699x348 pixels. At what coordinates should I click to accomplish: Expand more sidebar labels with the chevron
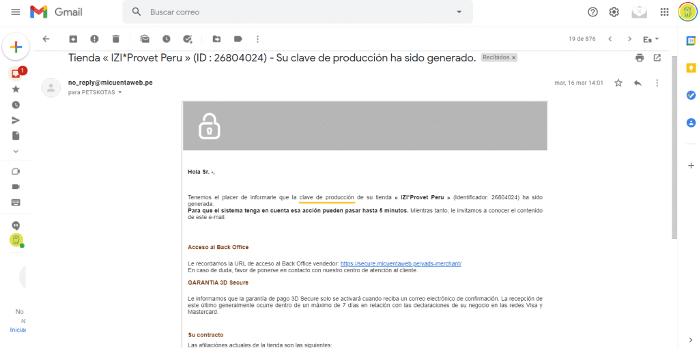point(16,151)
